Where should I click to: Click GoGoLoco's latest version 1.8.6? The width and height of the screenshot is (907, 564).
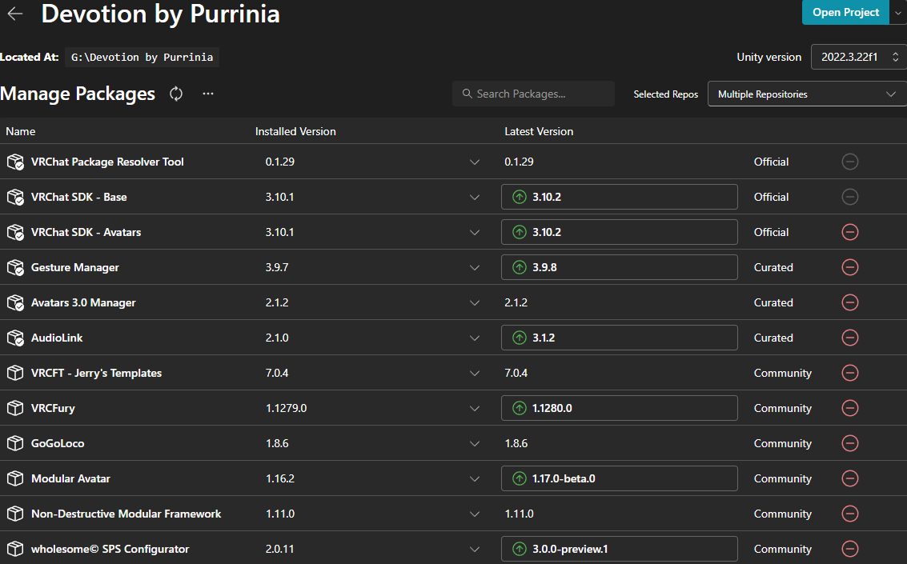tap(516, 443)
